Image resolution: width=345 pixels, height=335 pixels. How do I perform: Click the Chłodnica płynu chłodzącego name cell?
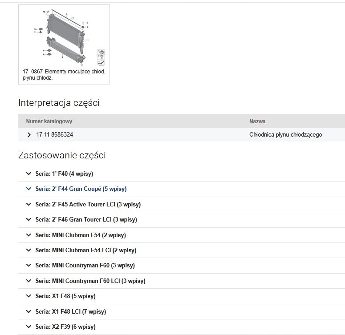pyautogui.click(x=285, y=135)
